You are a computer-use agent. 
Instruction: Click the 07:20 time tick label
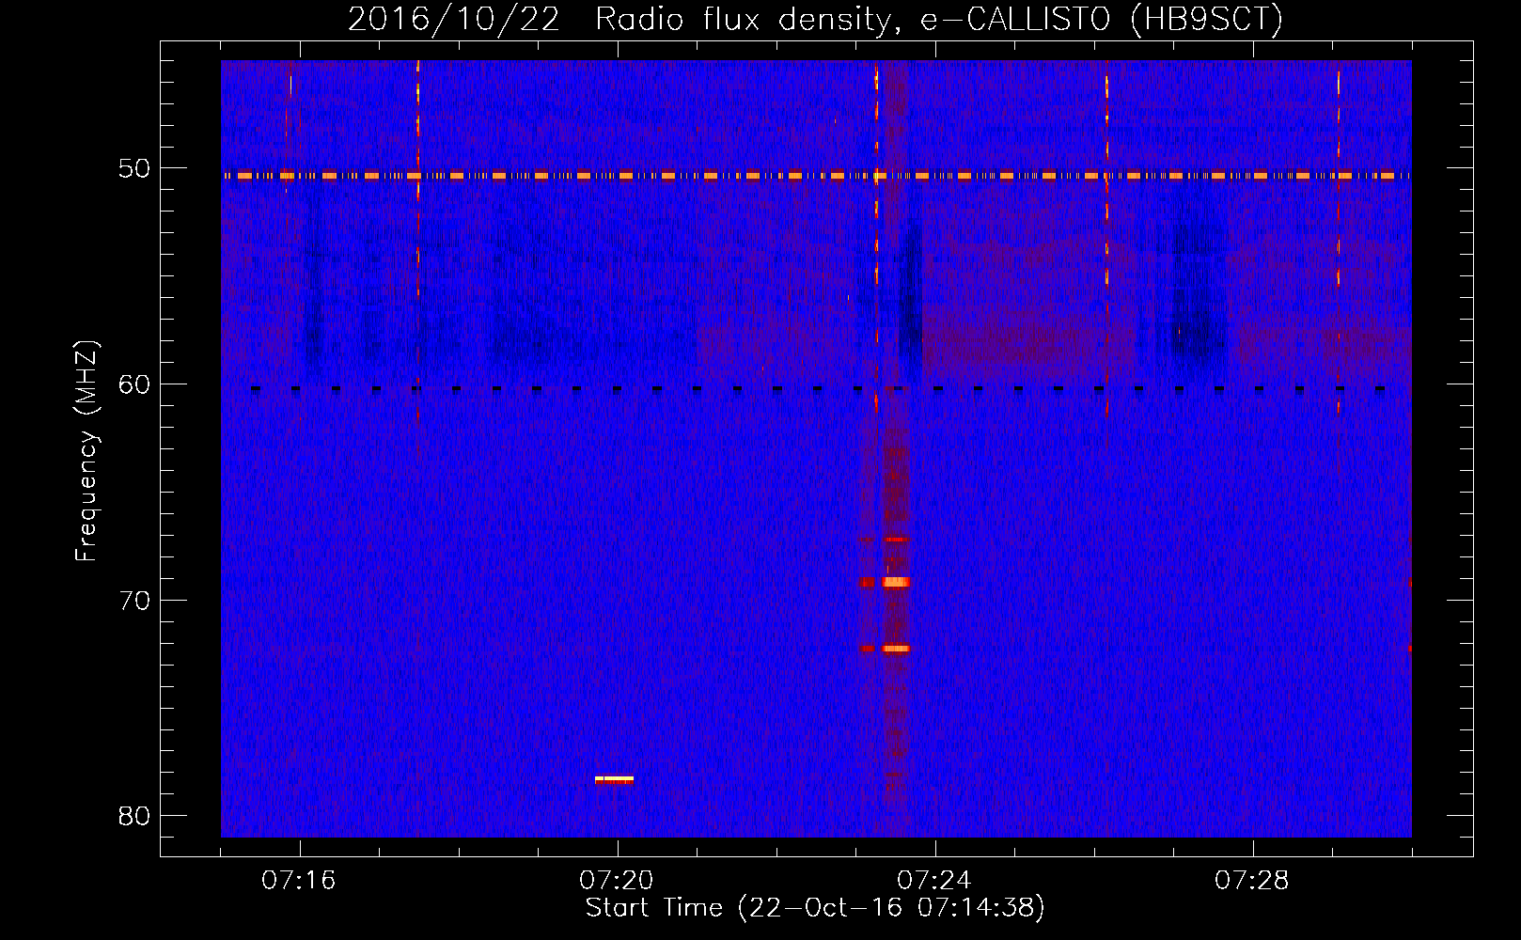(617, 881)
